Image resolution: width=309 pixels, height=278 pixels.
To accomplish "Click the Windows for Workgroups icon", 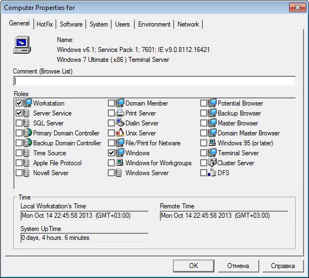I will coord(119,162).
